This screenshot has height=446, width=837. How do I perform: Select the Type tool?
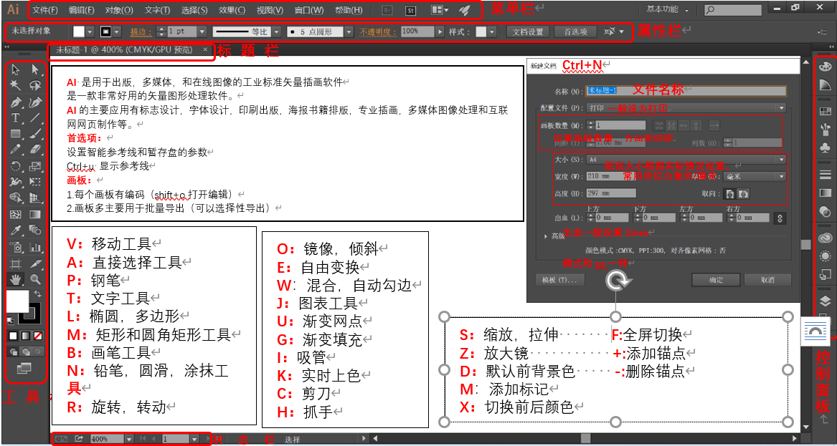tap(14, 117)
